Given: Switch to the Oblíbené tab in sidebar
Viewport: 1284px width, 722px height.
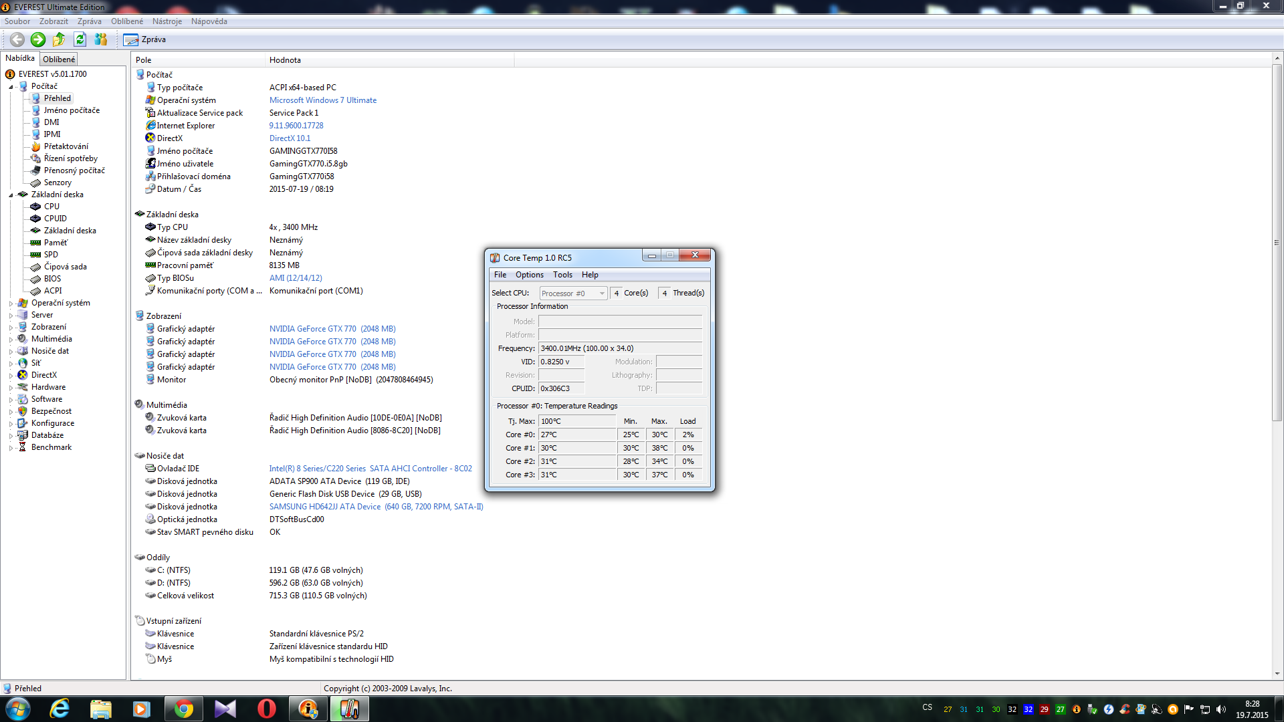Looking at the screenshot, I should click(x=59, y=59).
